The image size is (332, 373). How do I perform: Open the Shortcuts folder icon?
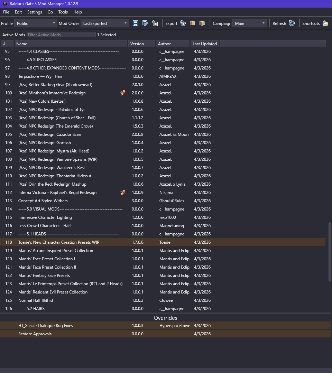325,23
